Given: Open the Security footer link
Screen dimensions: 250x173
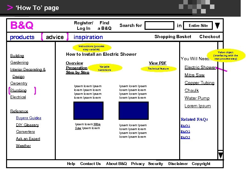Looking at the screenshot, I should point(155,164).
